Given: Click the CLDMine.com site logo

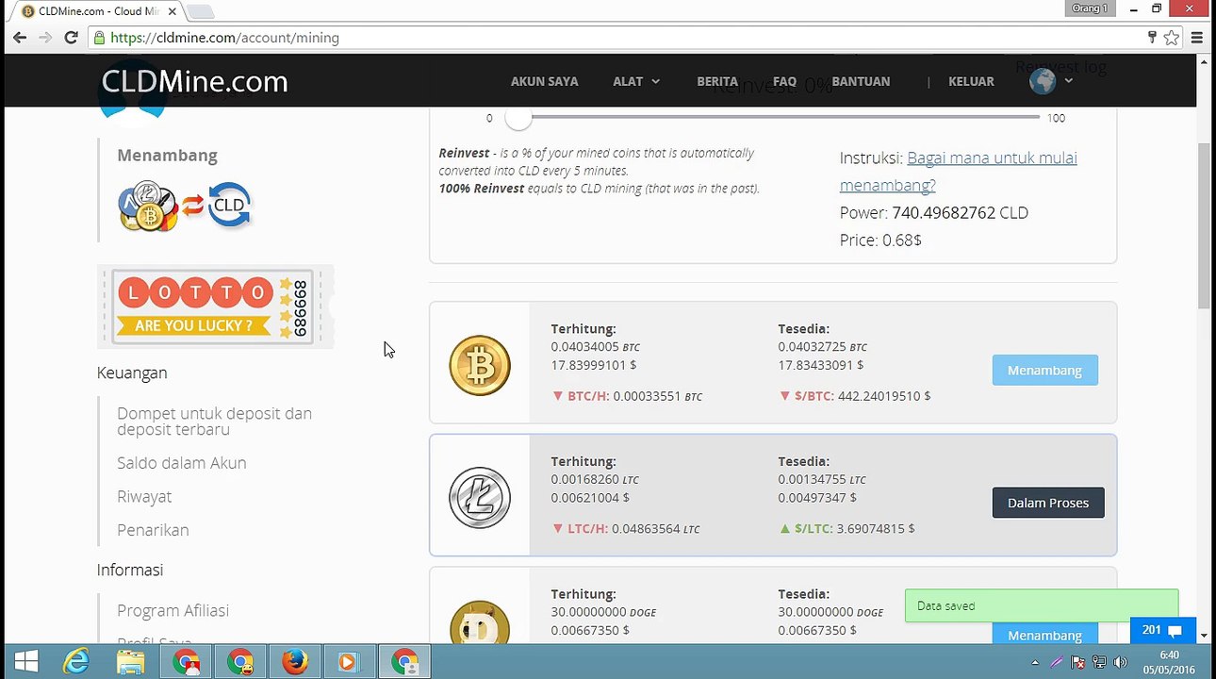Looking at the screenshot, I should pyautogui.click(x=194, y=82).
